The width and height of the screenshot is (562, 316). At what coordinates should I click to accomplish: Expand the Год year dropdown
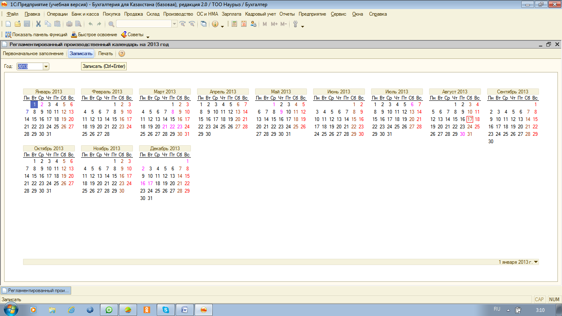click(x=46, y=66)
